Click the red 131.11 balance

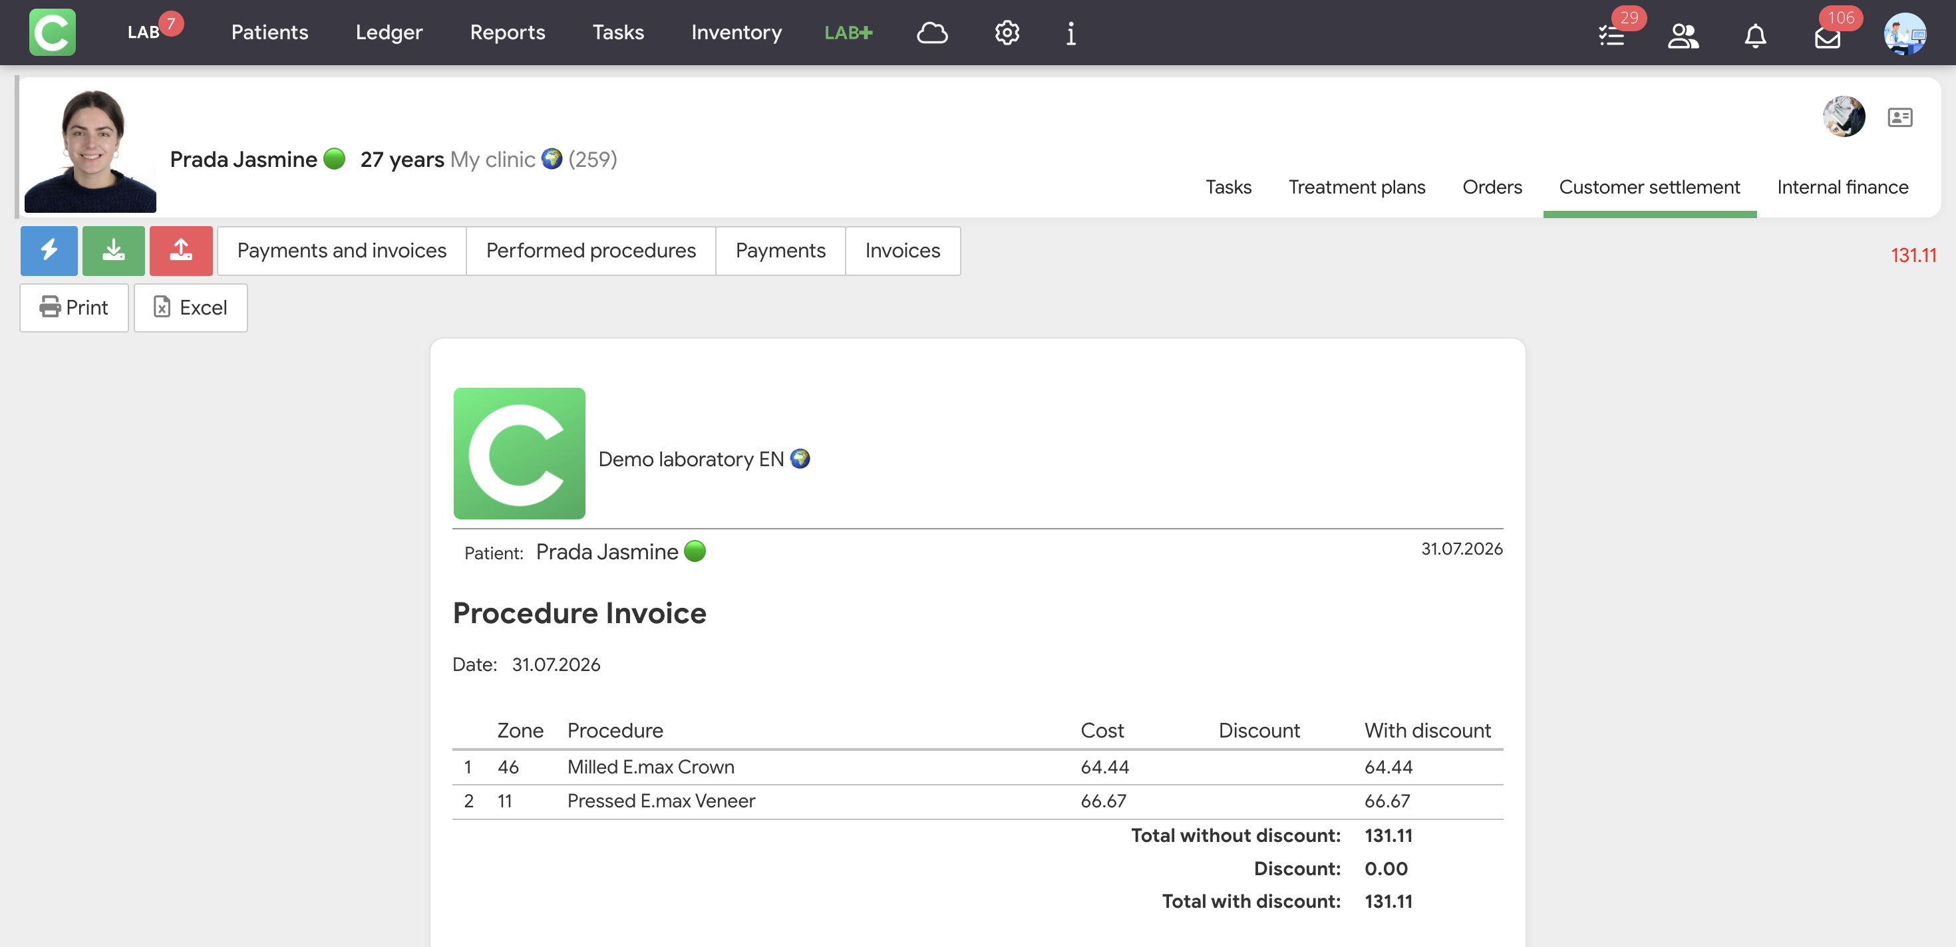[1913, 255]
